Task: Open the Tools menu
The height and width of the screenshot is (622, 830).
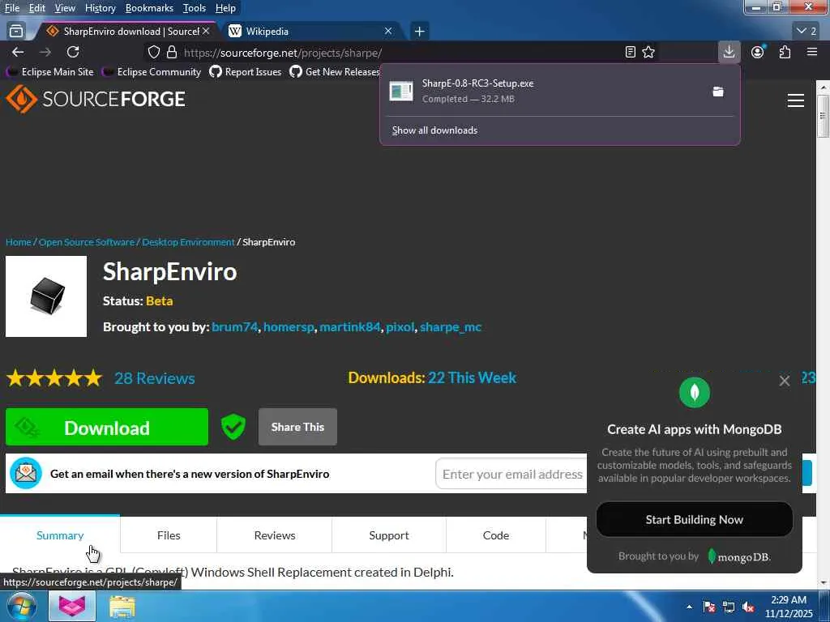Action: click(194, 8)
